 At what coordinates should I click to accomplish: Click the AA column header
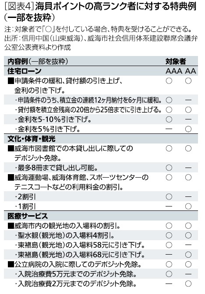coord(191,71)
